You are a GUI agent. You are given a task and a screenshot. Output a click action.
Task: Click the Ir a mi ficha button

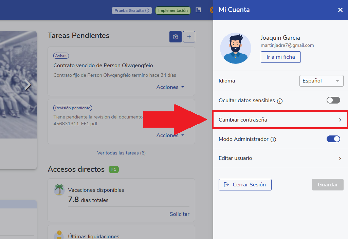(x=280, y=57)
